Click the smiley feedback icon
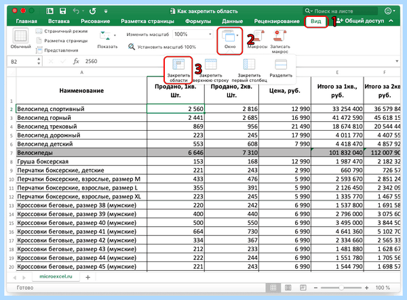Image resolution: width=407 pixels, height=300 pixels. coord(388,11)
